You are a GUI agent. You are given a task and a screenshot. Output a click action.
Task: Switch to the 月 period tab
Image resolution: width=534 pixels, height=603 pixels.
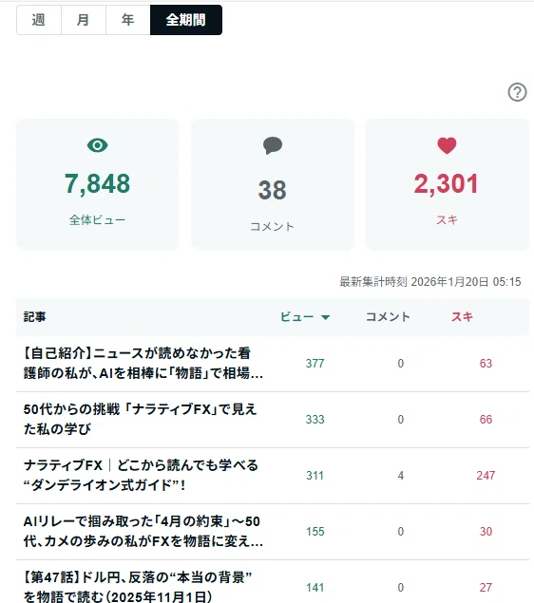click(83, 20)
